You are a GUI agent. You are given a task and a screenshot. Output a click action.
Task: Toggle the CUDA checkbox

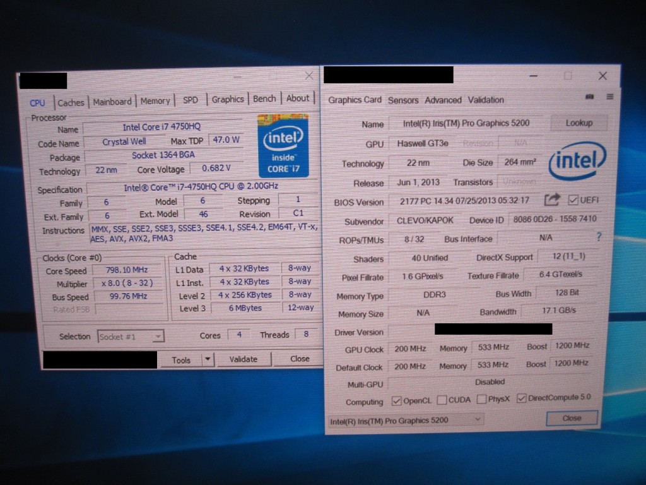click(x=442, y=400)
